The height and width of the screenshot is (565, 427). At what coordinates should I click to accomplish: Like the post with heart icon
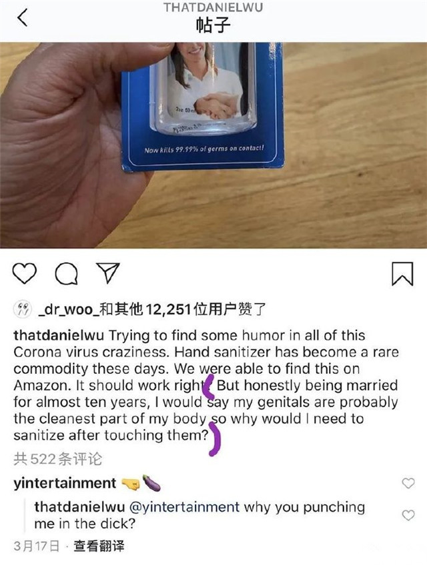(25, 273)
